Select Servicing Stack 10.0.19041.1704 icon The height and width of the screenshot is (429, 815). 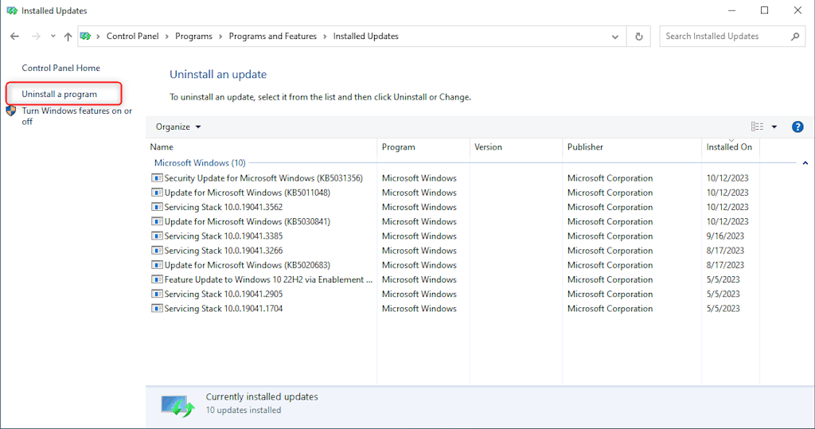click(x=157, y=310)
